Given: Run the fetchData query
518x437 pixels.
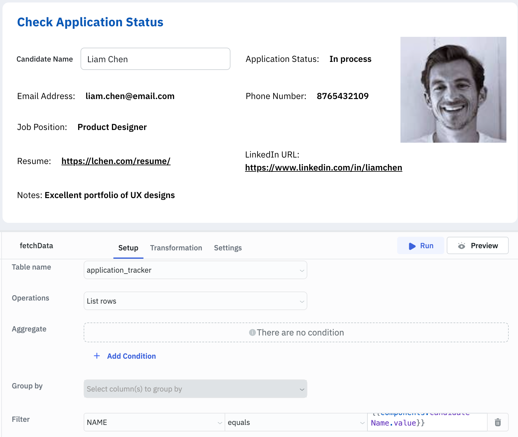Looking at the screenshot, I should (420, 246).
